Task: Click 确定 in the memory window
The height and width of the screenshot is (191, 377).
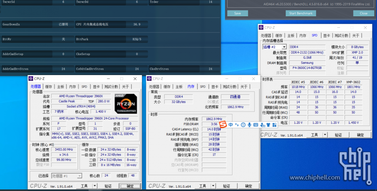Action: tap(248, 186)
